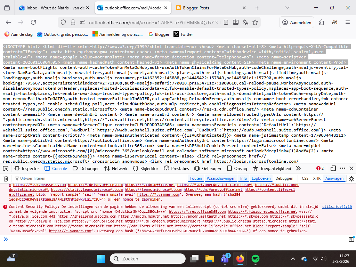Toggle Aanvragen filter
Viewport: 356px width, 267px height.
334,178
